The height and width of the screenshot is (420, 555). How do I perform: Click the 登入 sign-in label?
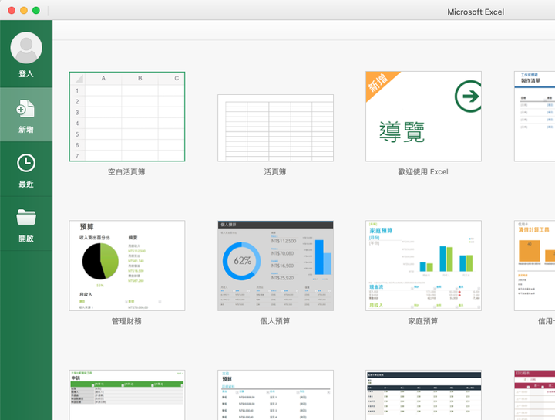pos(26,73)
